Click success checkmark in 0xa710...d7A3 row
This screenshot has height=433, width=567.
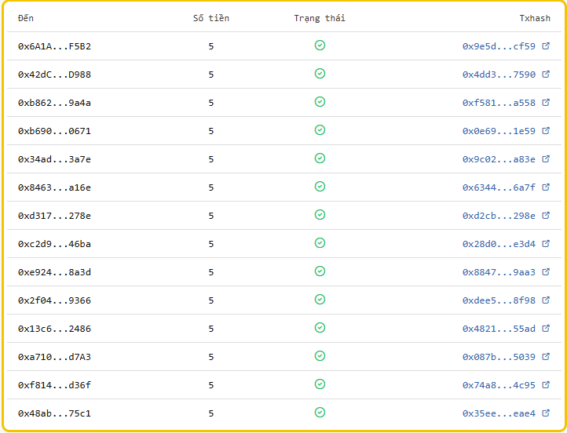tap(320, 355)
